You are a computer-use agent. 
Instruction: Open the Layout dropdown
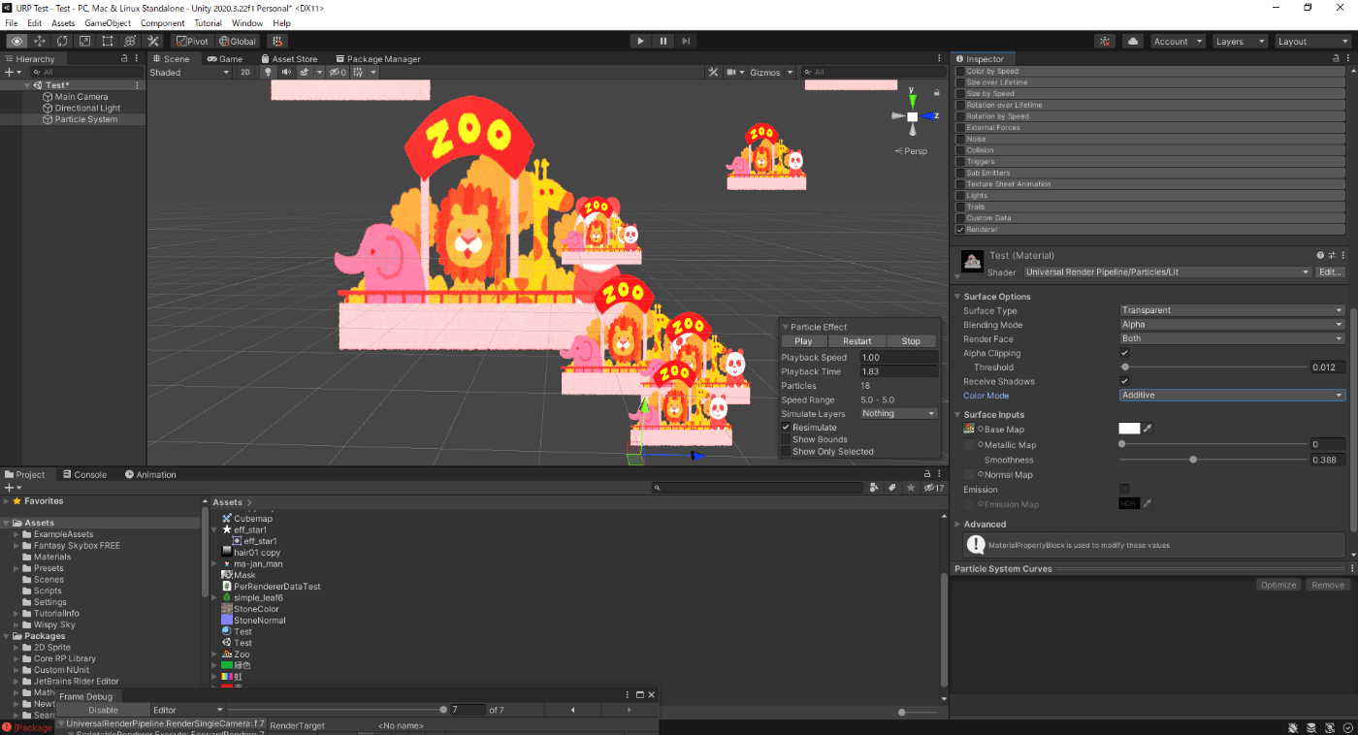[x=1311, y=41]
